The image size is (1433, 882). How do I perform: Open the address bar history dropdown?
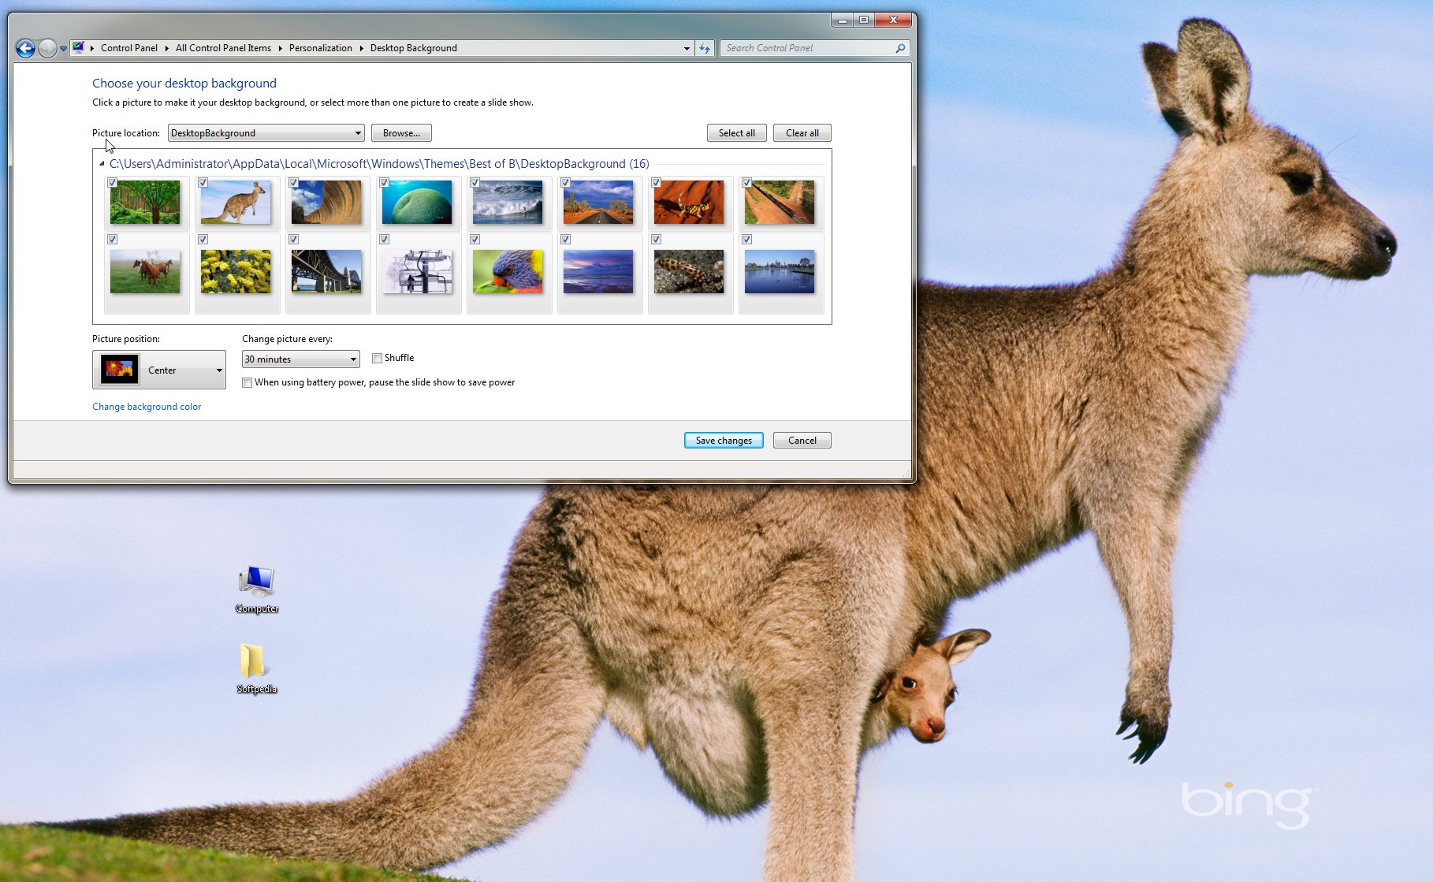[687, 49]
